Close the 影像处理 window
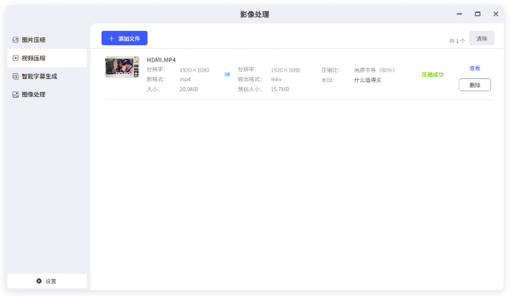Image resolution: width=514 pixels, height=296 pixels. pos(495,14)
